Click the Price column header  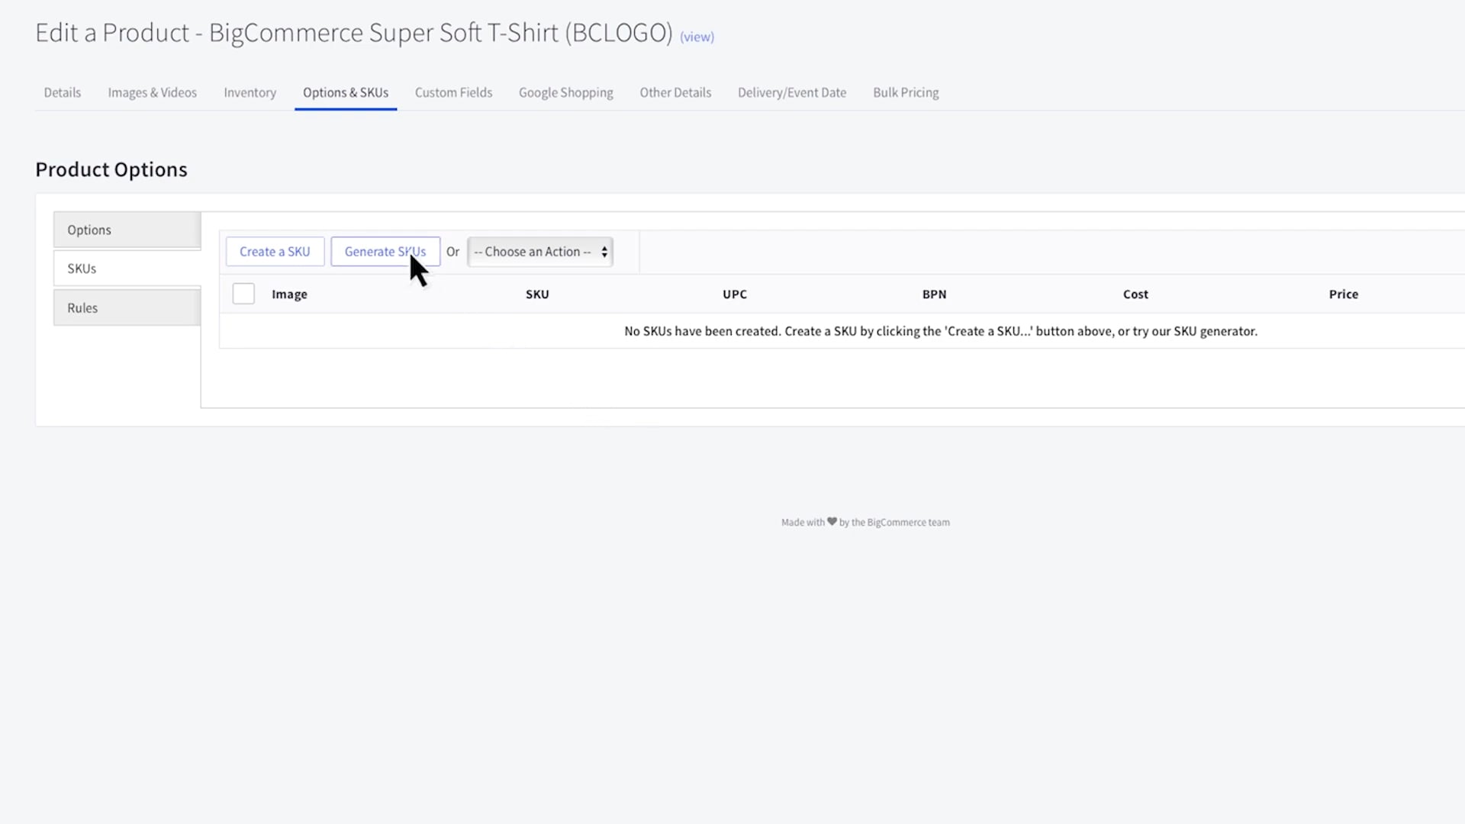[x=1344, y=294]
